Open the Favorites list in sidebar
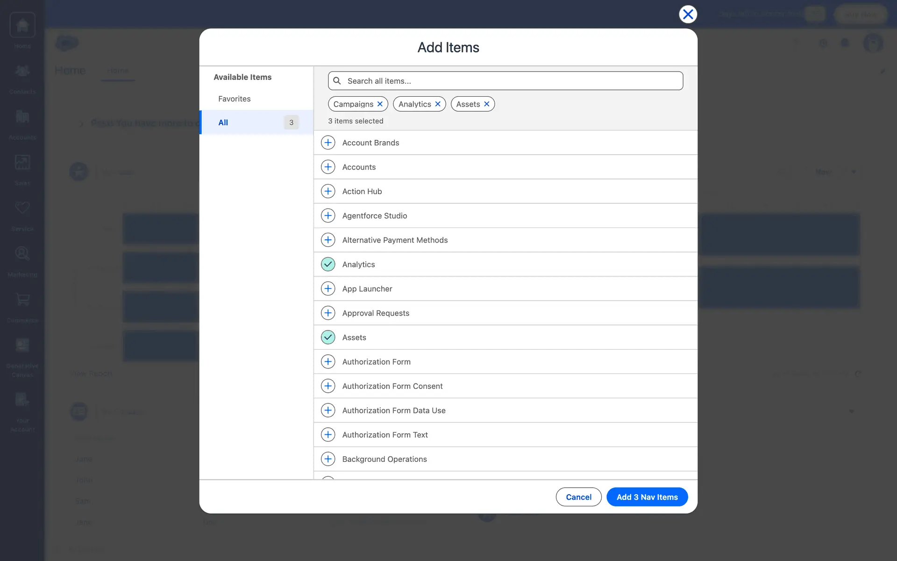The image size is (897, 561). (235, 99)
